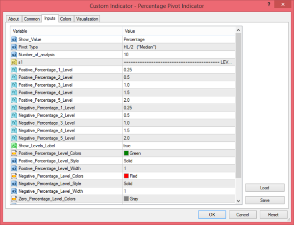
Task: Edit Positive_Percentage_5_Level value 2.0
Action: (179, 100)
